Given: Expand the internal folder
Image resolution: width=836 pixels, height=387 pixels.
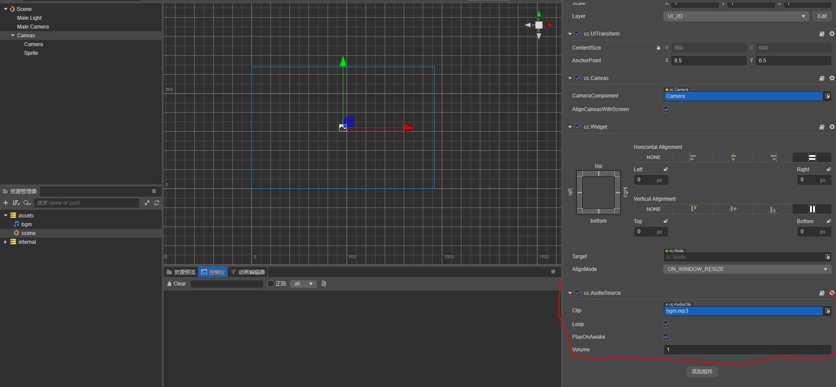Looking at the screenshot, I should (x=6, y=242).
